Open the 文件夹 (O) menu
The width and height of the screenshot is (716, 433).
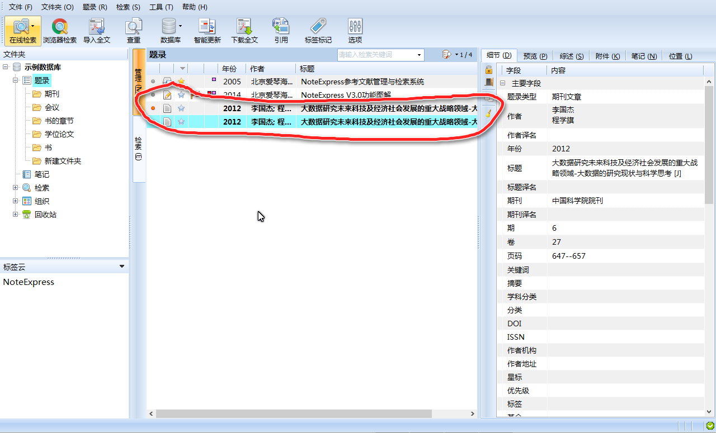[58, 7]
